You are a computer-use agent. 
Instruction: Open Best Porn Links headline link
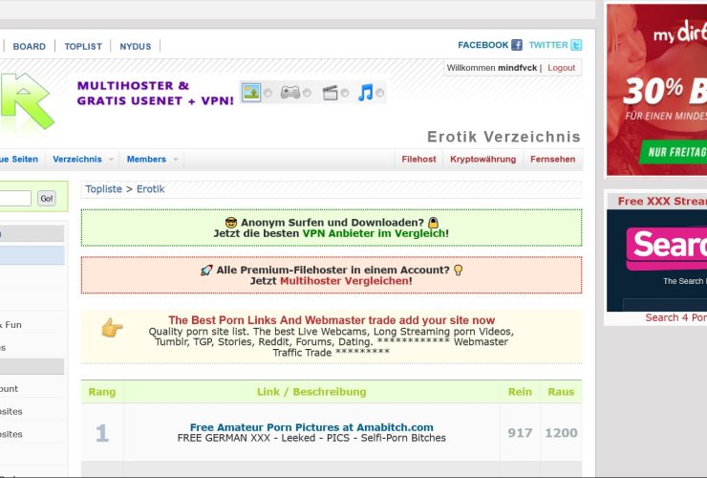pyautogui.click(x=332, y=320)
